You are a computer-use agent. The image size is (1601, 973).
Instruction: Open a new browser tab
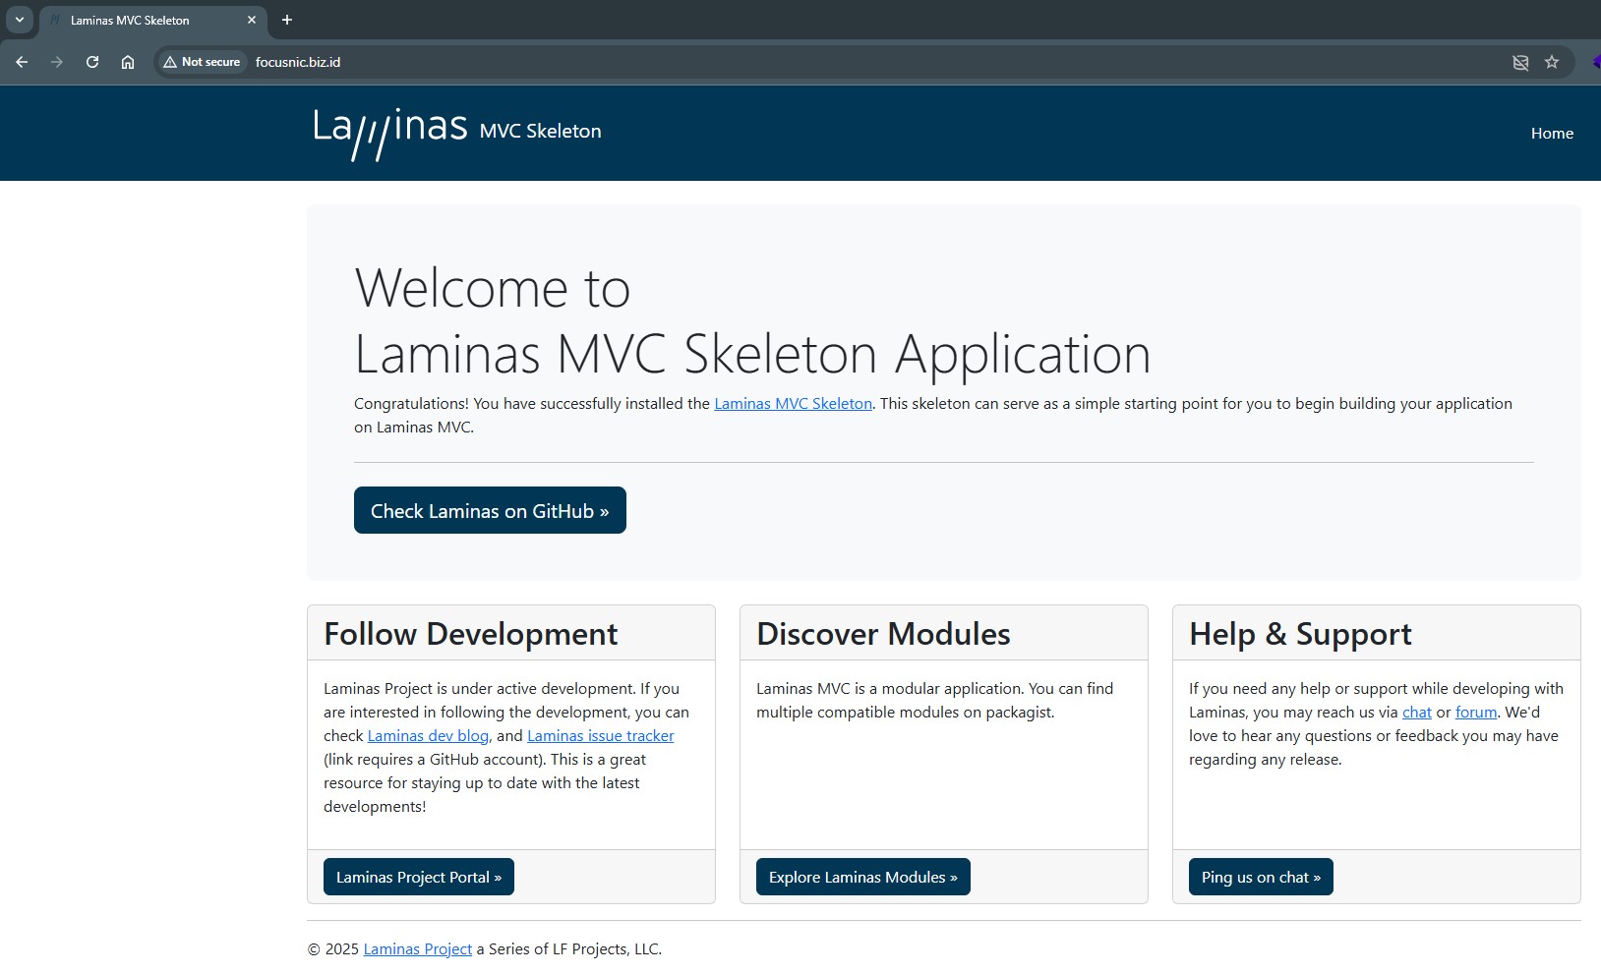(x=287, y=20)
